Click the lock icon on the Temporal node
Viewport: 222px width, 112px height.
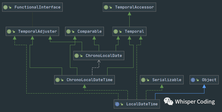coord(120,31)
